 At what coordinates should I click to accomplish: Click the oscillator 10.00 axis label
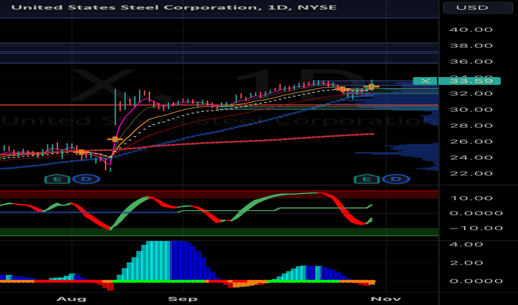coord(471,198)
